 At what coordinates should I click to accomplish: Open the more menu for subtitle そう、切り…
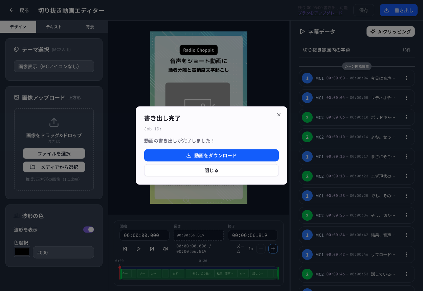click(x=406, y=215)
